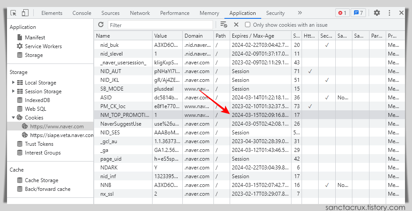The image size is (412, 211).
Task: Open Interest Groups storage entry
Action: (39, 152)
